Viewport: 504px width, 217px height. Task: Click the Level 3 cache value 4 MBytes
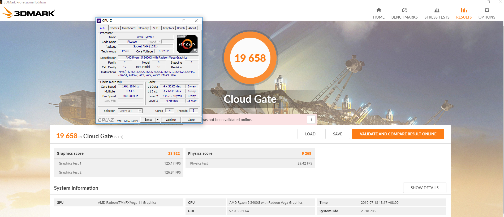(x=172, y=101)
